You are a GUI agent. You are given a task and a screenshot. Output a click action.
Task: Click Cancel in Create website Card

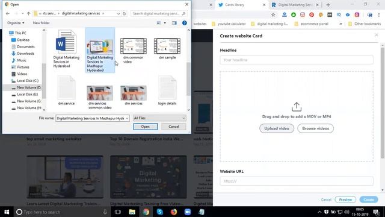point(326,200)
